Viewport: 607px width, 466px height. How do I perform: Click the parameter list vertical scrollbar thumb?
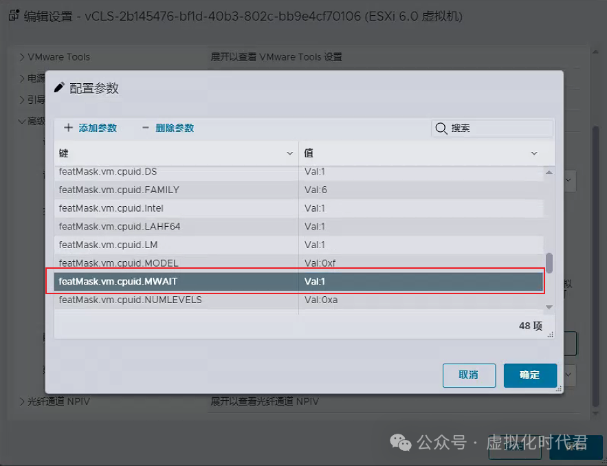coord(549,263)
